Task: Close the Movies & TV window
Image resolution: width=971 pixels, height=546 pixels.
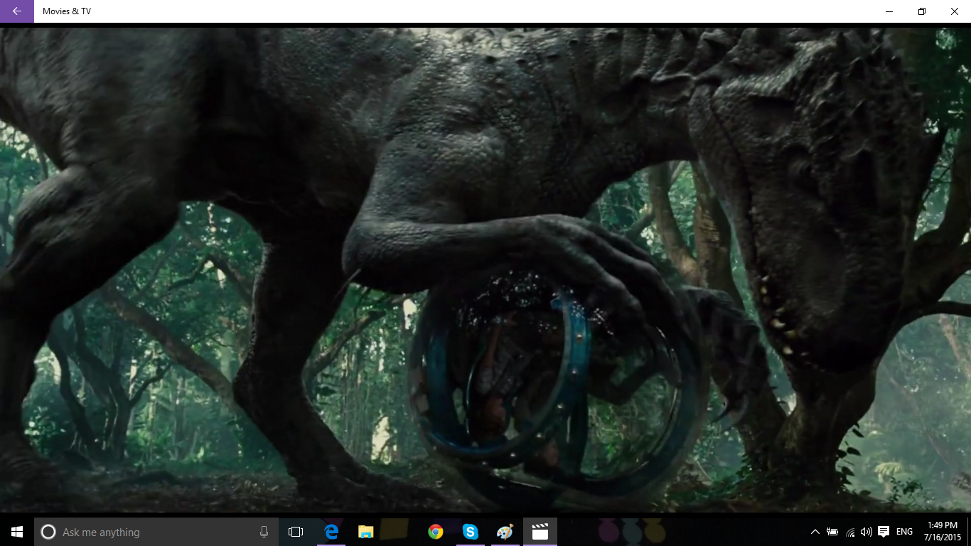Action: (x=955, y=11)
